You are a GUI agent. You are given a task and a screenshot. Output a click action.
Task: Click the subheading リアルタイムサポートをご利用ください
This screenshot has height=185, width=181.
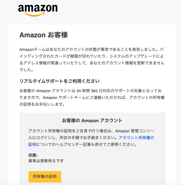[59, 81]
